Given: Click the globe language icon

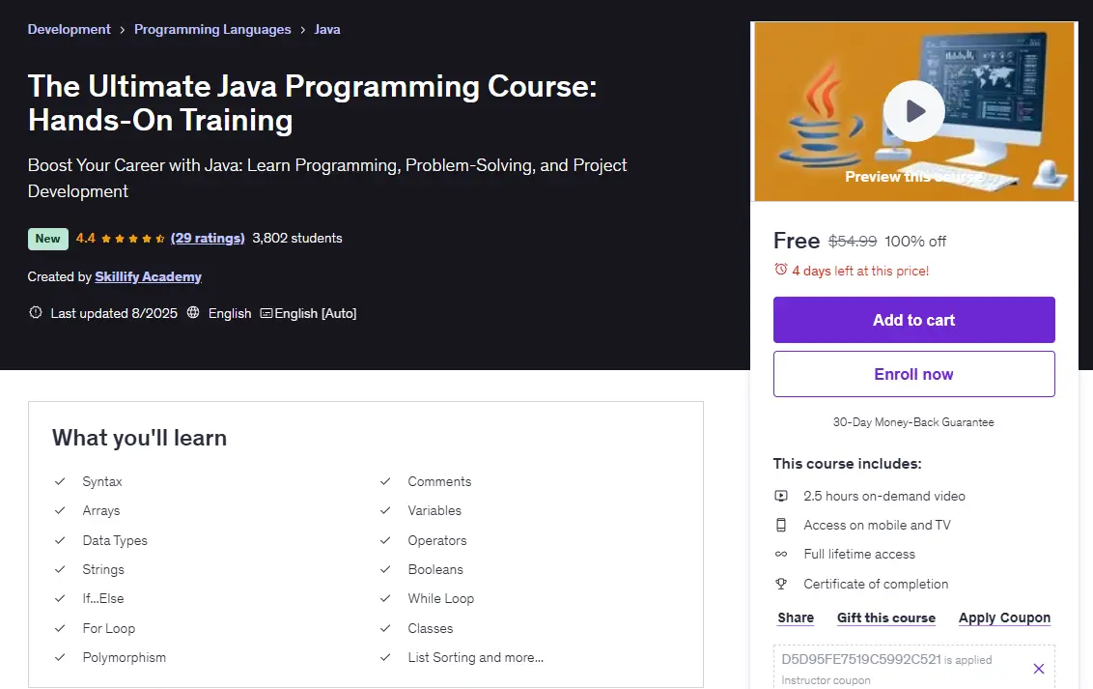Looking at the screenshot, I should [193, 312].
